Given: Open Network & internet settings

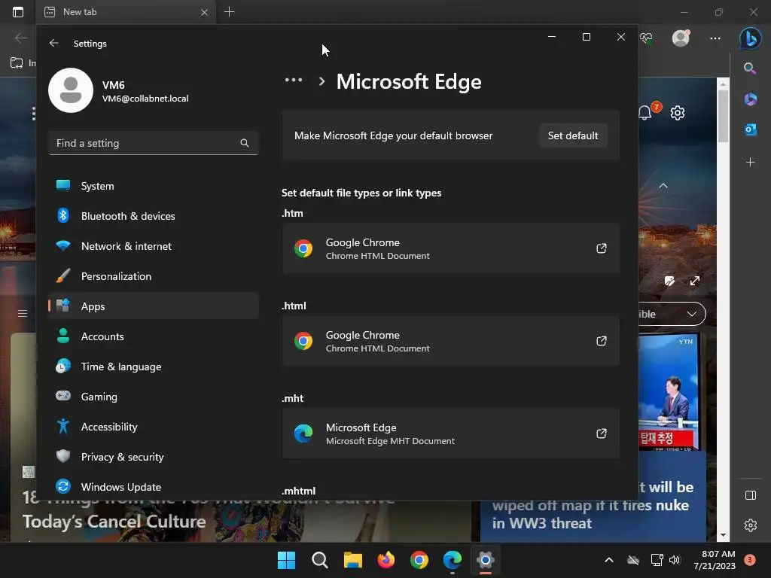Looking at the screenshot, I should [154, 246].
